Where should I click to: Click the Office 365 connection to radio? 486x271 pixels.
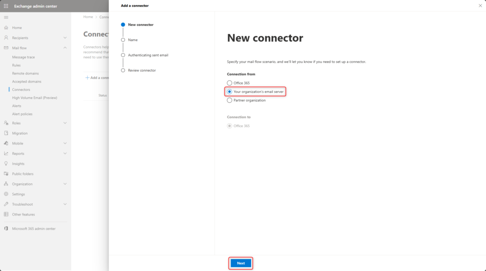click(229, 126)
